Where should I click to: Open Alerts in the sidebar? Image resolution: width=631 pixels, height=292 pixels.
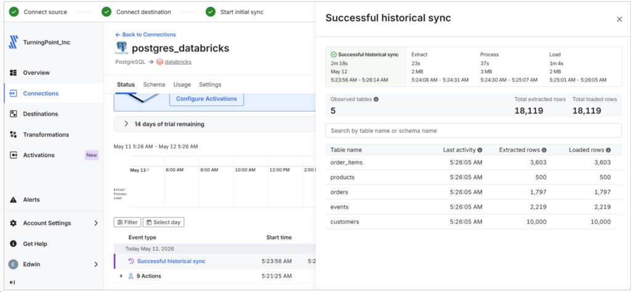pos(31,200)
